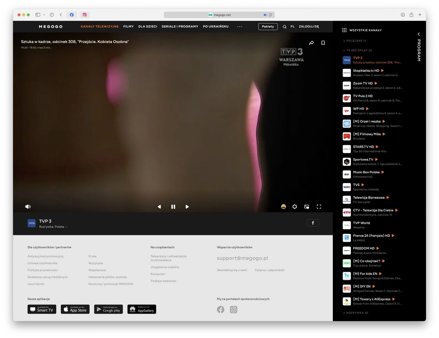Collapse the PROGRAM side panel arrow
Image resolution: width=439 pixels, height=338 pixels.
pos(419,34)
